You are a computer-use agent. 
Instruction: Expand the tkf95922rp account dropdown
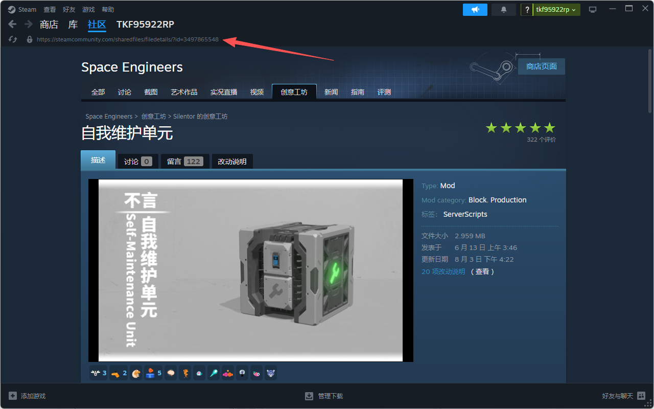[x=556, y=10]
